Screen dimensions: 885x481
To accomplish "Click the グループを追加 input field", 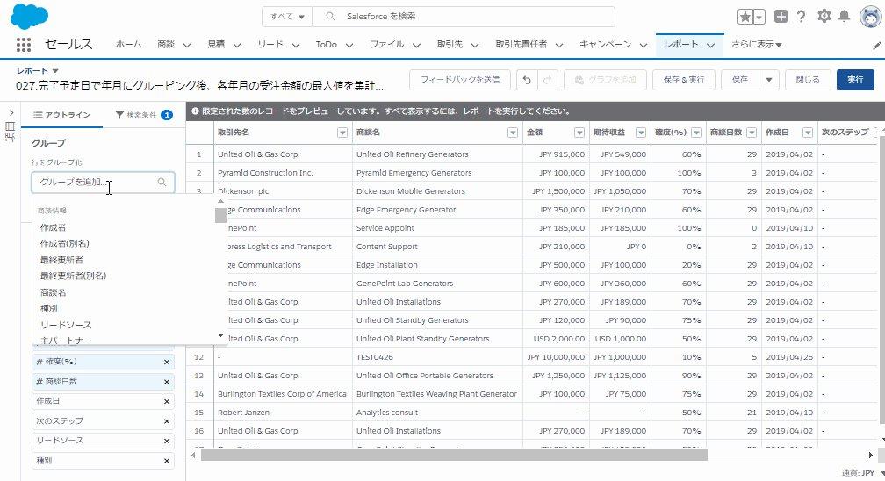I will point(103,182).
